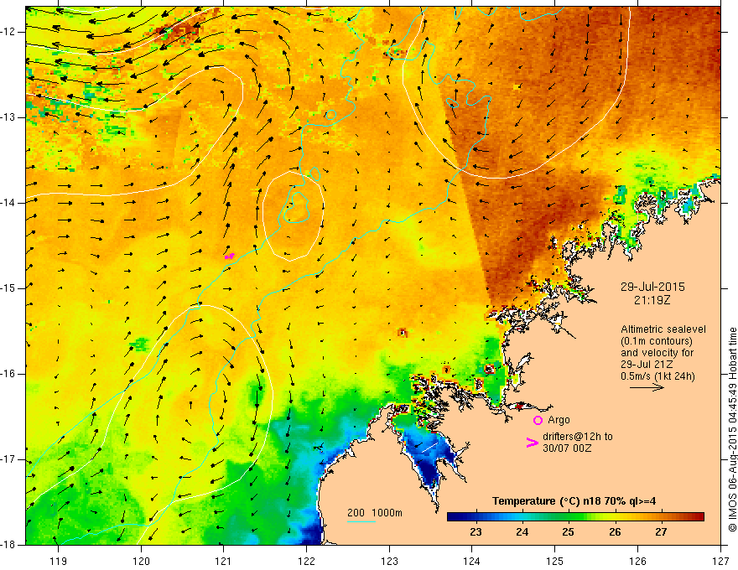Click the longitude axis label 119
This screenshot has height=570, width=738.
(x=59, y=561)
